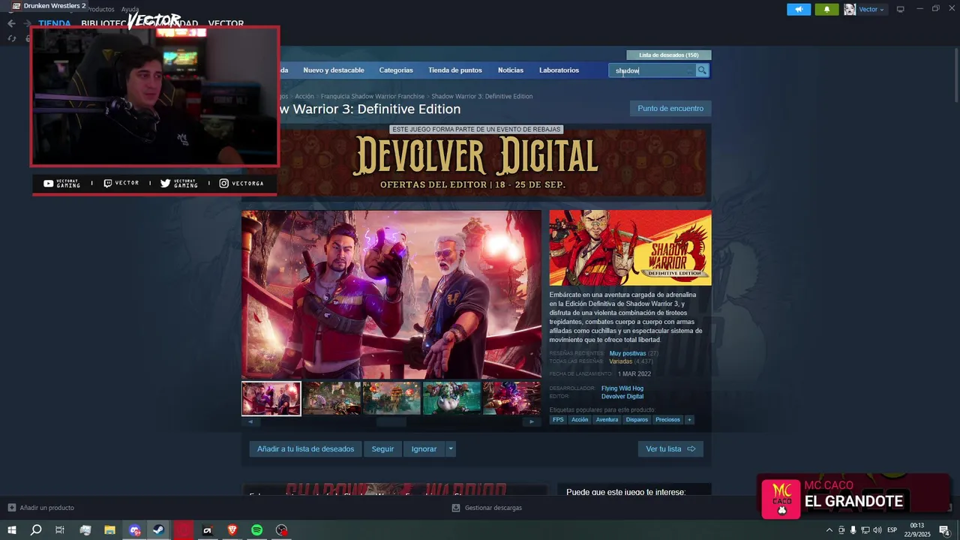Click the Vector profile avatar picture
The width and height of the screenshot is (960, 540).
pos(850,9)
